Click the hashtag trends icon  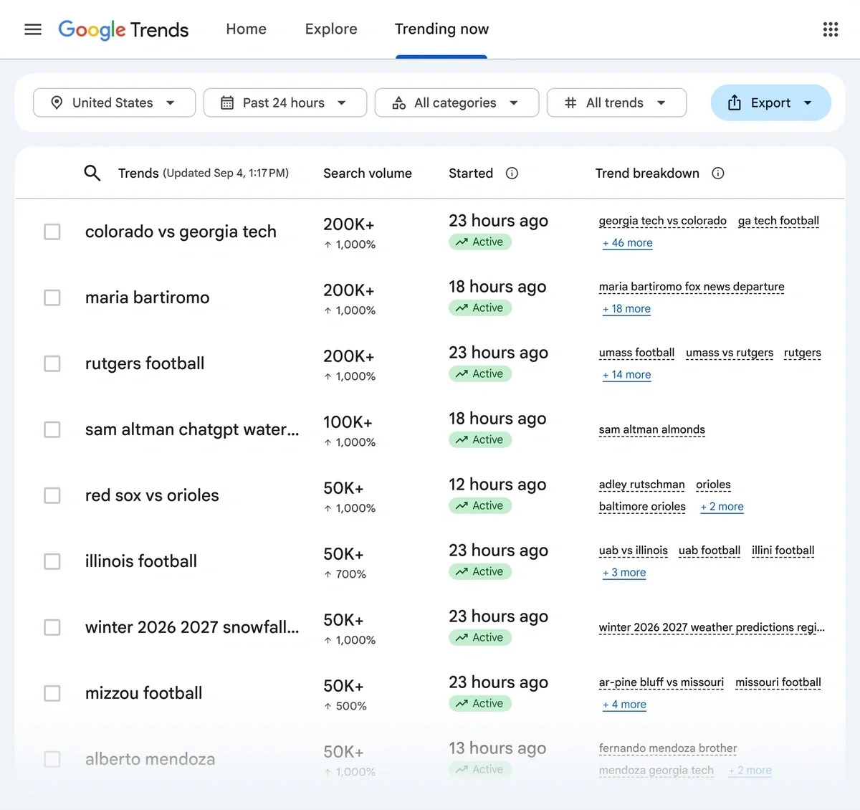click(570, 103)
